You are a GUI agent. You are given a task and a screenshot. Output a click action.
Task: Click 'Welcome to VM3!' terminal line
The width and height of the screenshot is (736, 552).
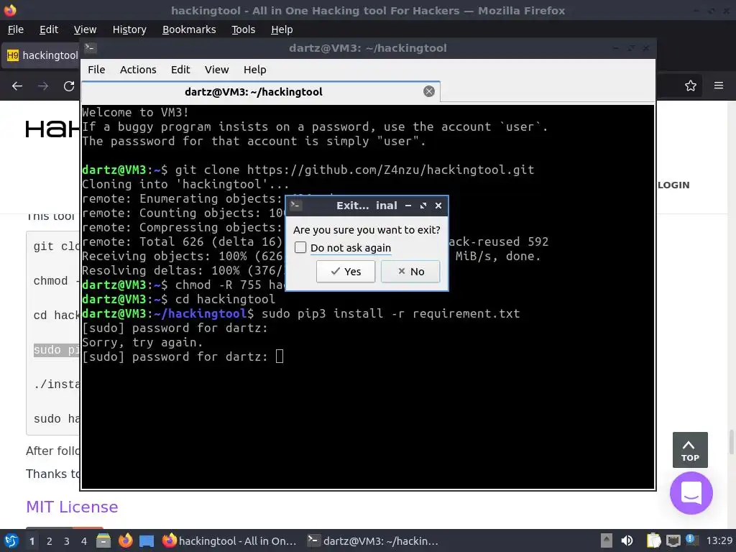[135, 112]
